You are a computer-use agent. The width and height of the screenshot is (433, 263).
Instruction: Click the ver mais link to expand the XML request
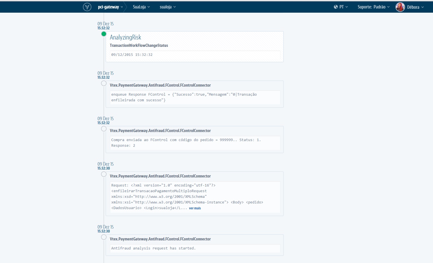click(x=195, y=208)
